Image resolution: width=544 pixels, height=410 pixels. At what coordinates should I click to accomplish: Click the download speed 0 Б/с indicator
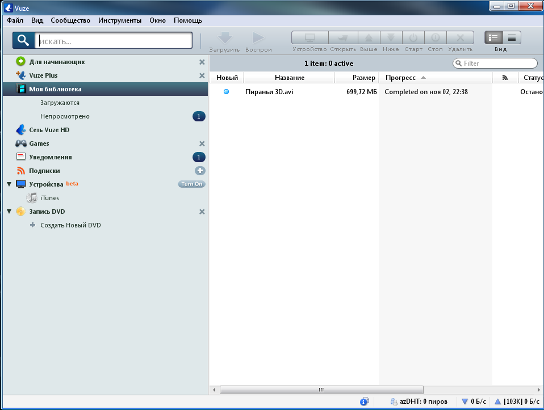(x=474, y=401)
